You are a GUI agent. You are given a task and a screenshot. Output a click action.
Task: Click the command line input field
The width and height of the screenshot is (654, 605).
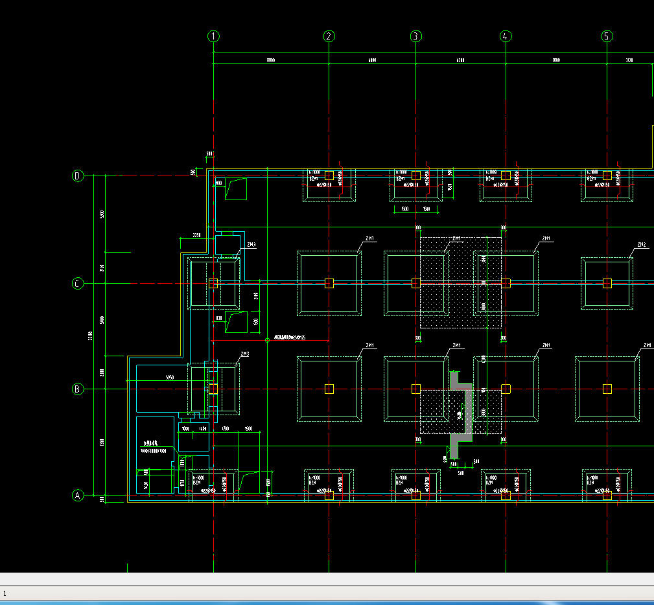tap(327, 593)
